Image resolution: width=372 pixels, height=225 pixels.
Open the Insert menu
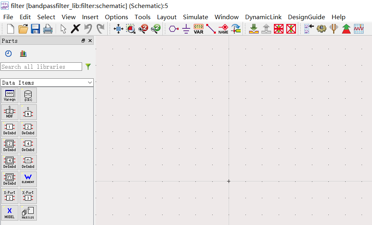[90, 17]
